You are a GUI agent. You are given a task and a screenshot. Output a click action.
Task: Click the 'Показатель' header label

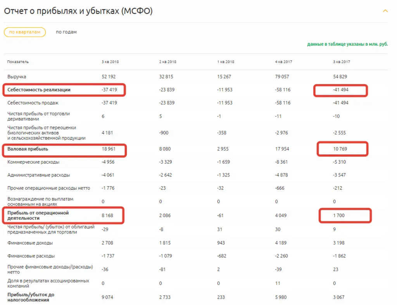tap(18, 62)
